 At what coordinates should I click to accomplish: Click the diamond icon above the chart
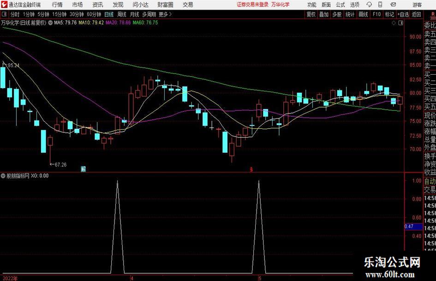394,23
